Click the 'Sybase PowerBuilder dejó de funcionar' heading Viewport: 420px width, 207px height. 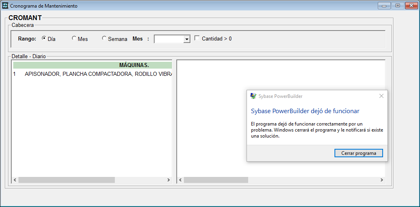point(305,111)
